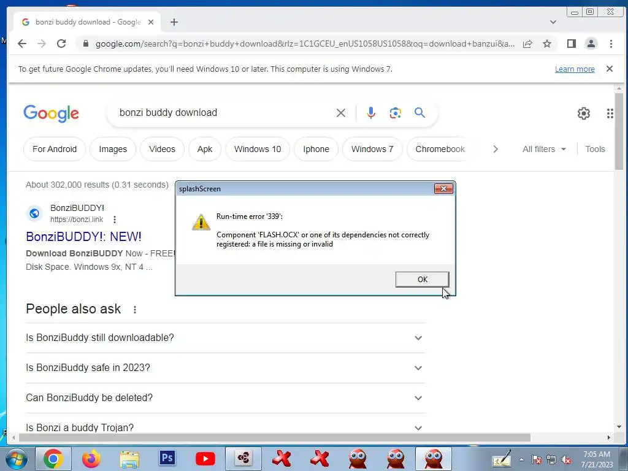Open Windows Explorer from taskbar
Viewport: 628px width, 471px height.
pos(129,459)
